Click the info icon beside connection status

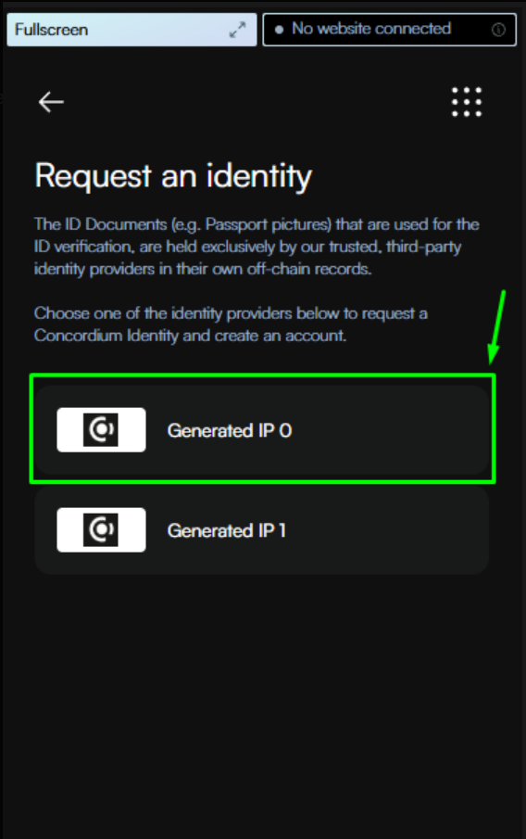coord(498,30)
